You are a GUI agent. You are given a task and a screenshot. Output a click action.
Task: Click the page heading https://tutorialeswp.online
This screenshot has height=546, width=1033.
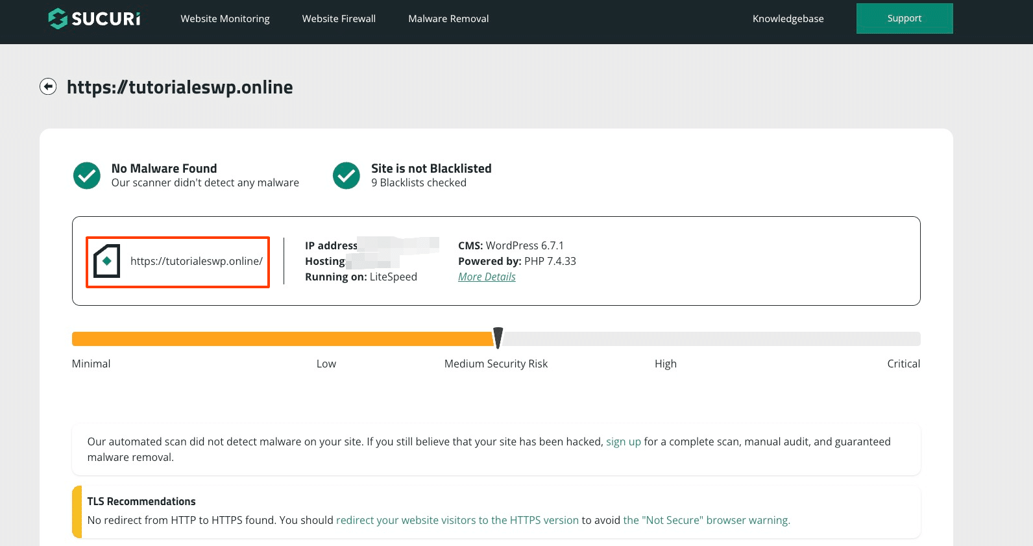[180, 87]
